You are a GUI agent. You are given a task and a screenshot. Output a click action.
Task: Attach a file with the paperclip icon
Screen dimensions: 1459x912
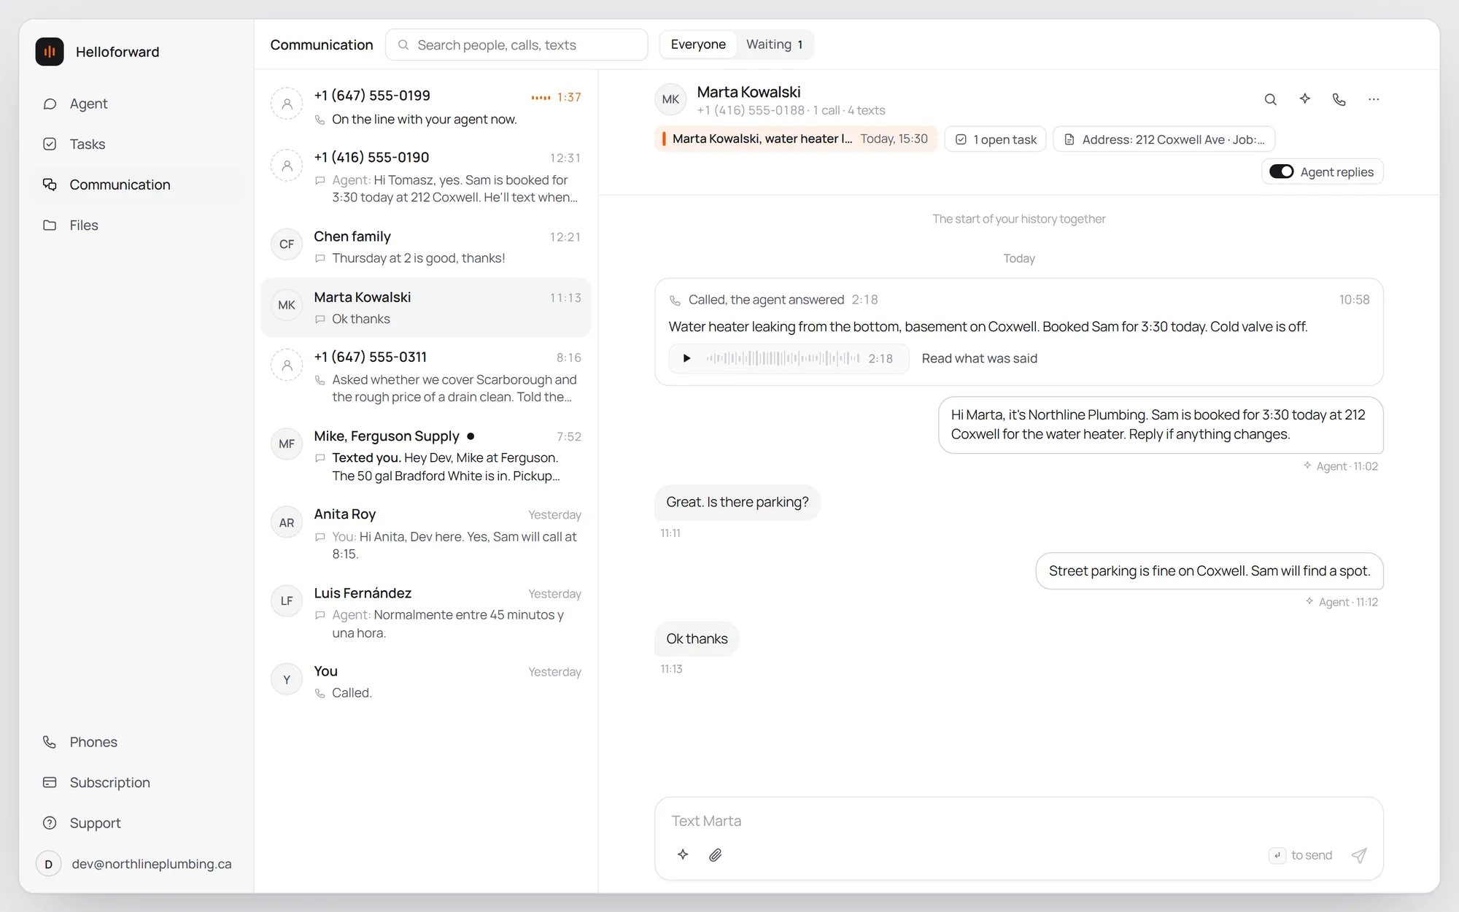pos(716,854)
